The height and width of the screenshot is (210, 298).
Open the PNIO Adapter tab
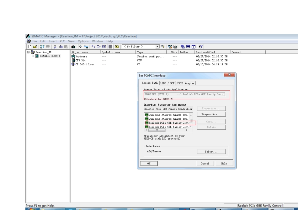pos(186,83)
